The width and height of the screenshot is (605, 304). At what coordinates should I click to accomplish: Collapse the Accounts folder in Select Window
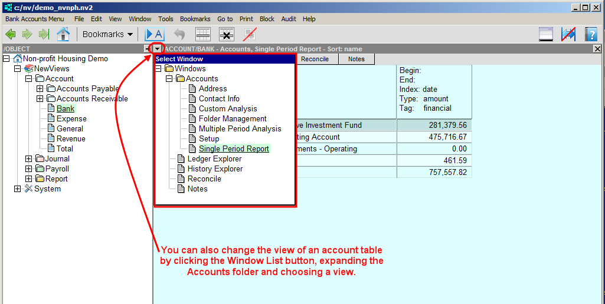pyautogui.click(x=169, y=79)
